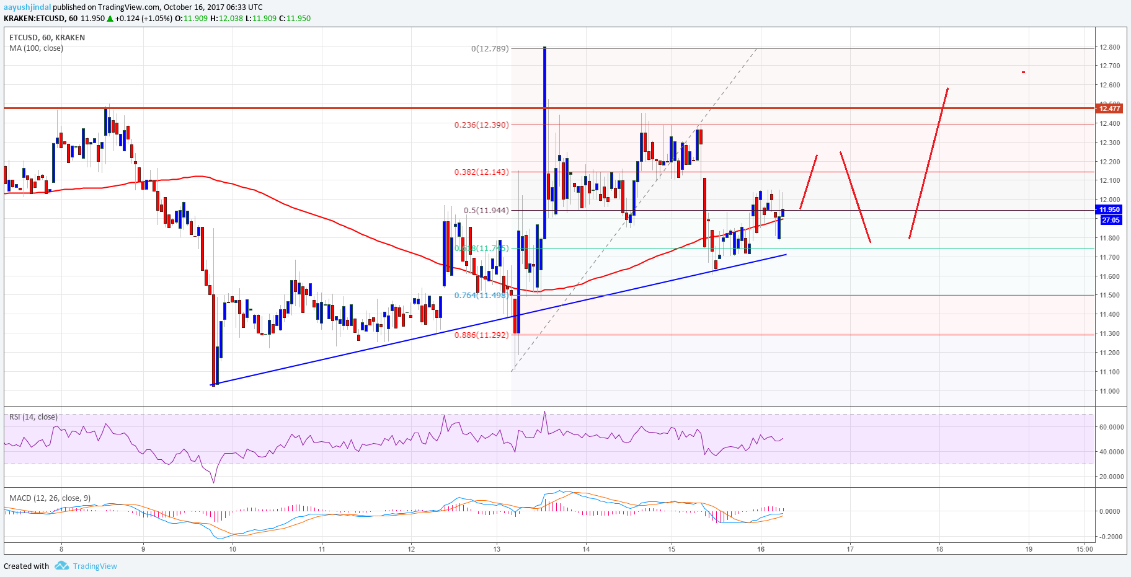Click the TradingView cloud logo icon
1131x577 pixels.
tap(61, 566)
